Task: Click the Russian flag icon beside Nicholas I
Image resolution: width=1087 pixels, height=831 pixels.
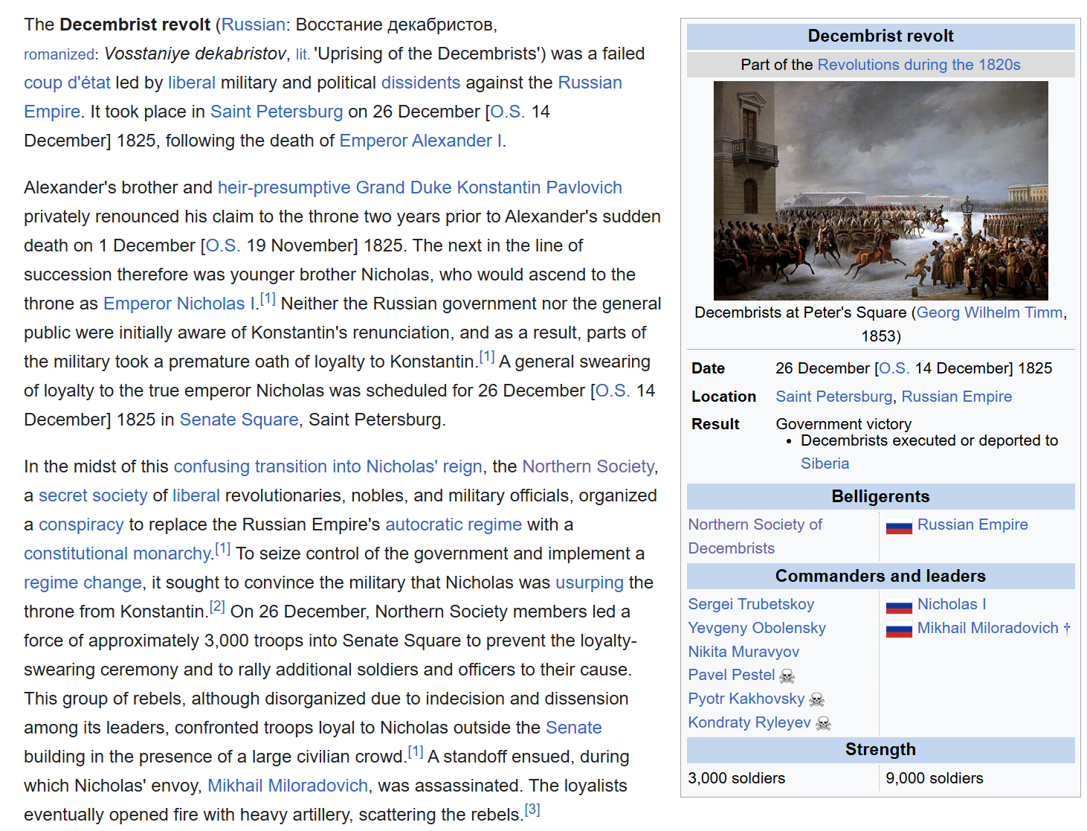Action: tap(899, 606)
